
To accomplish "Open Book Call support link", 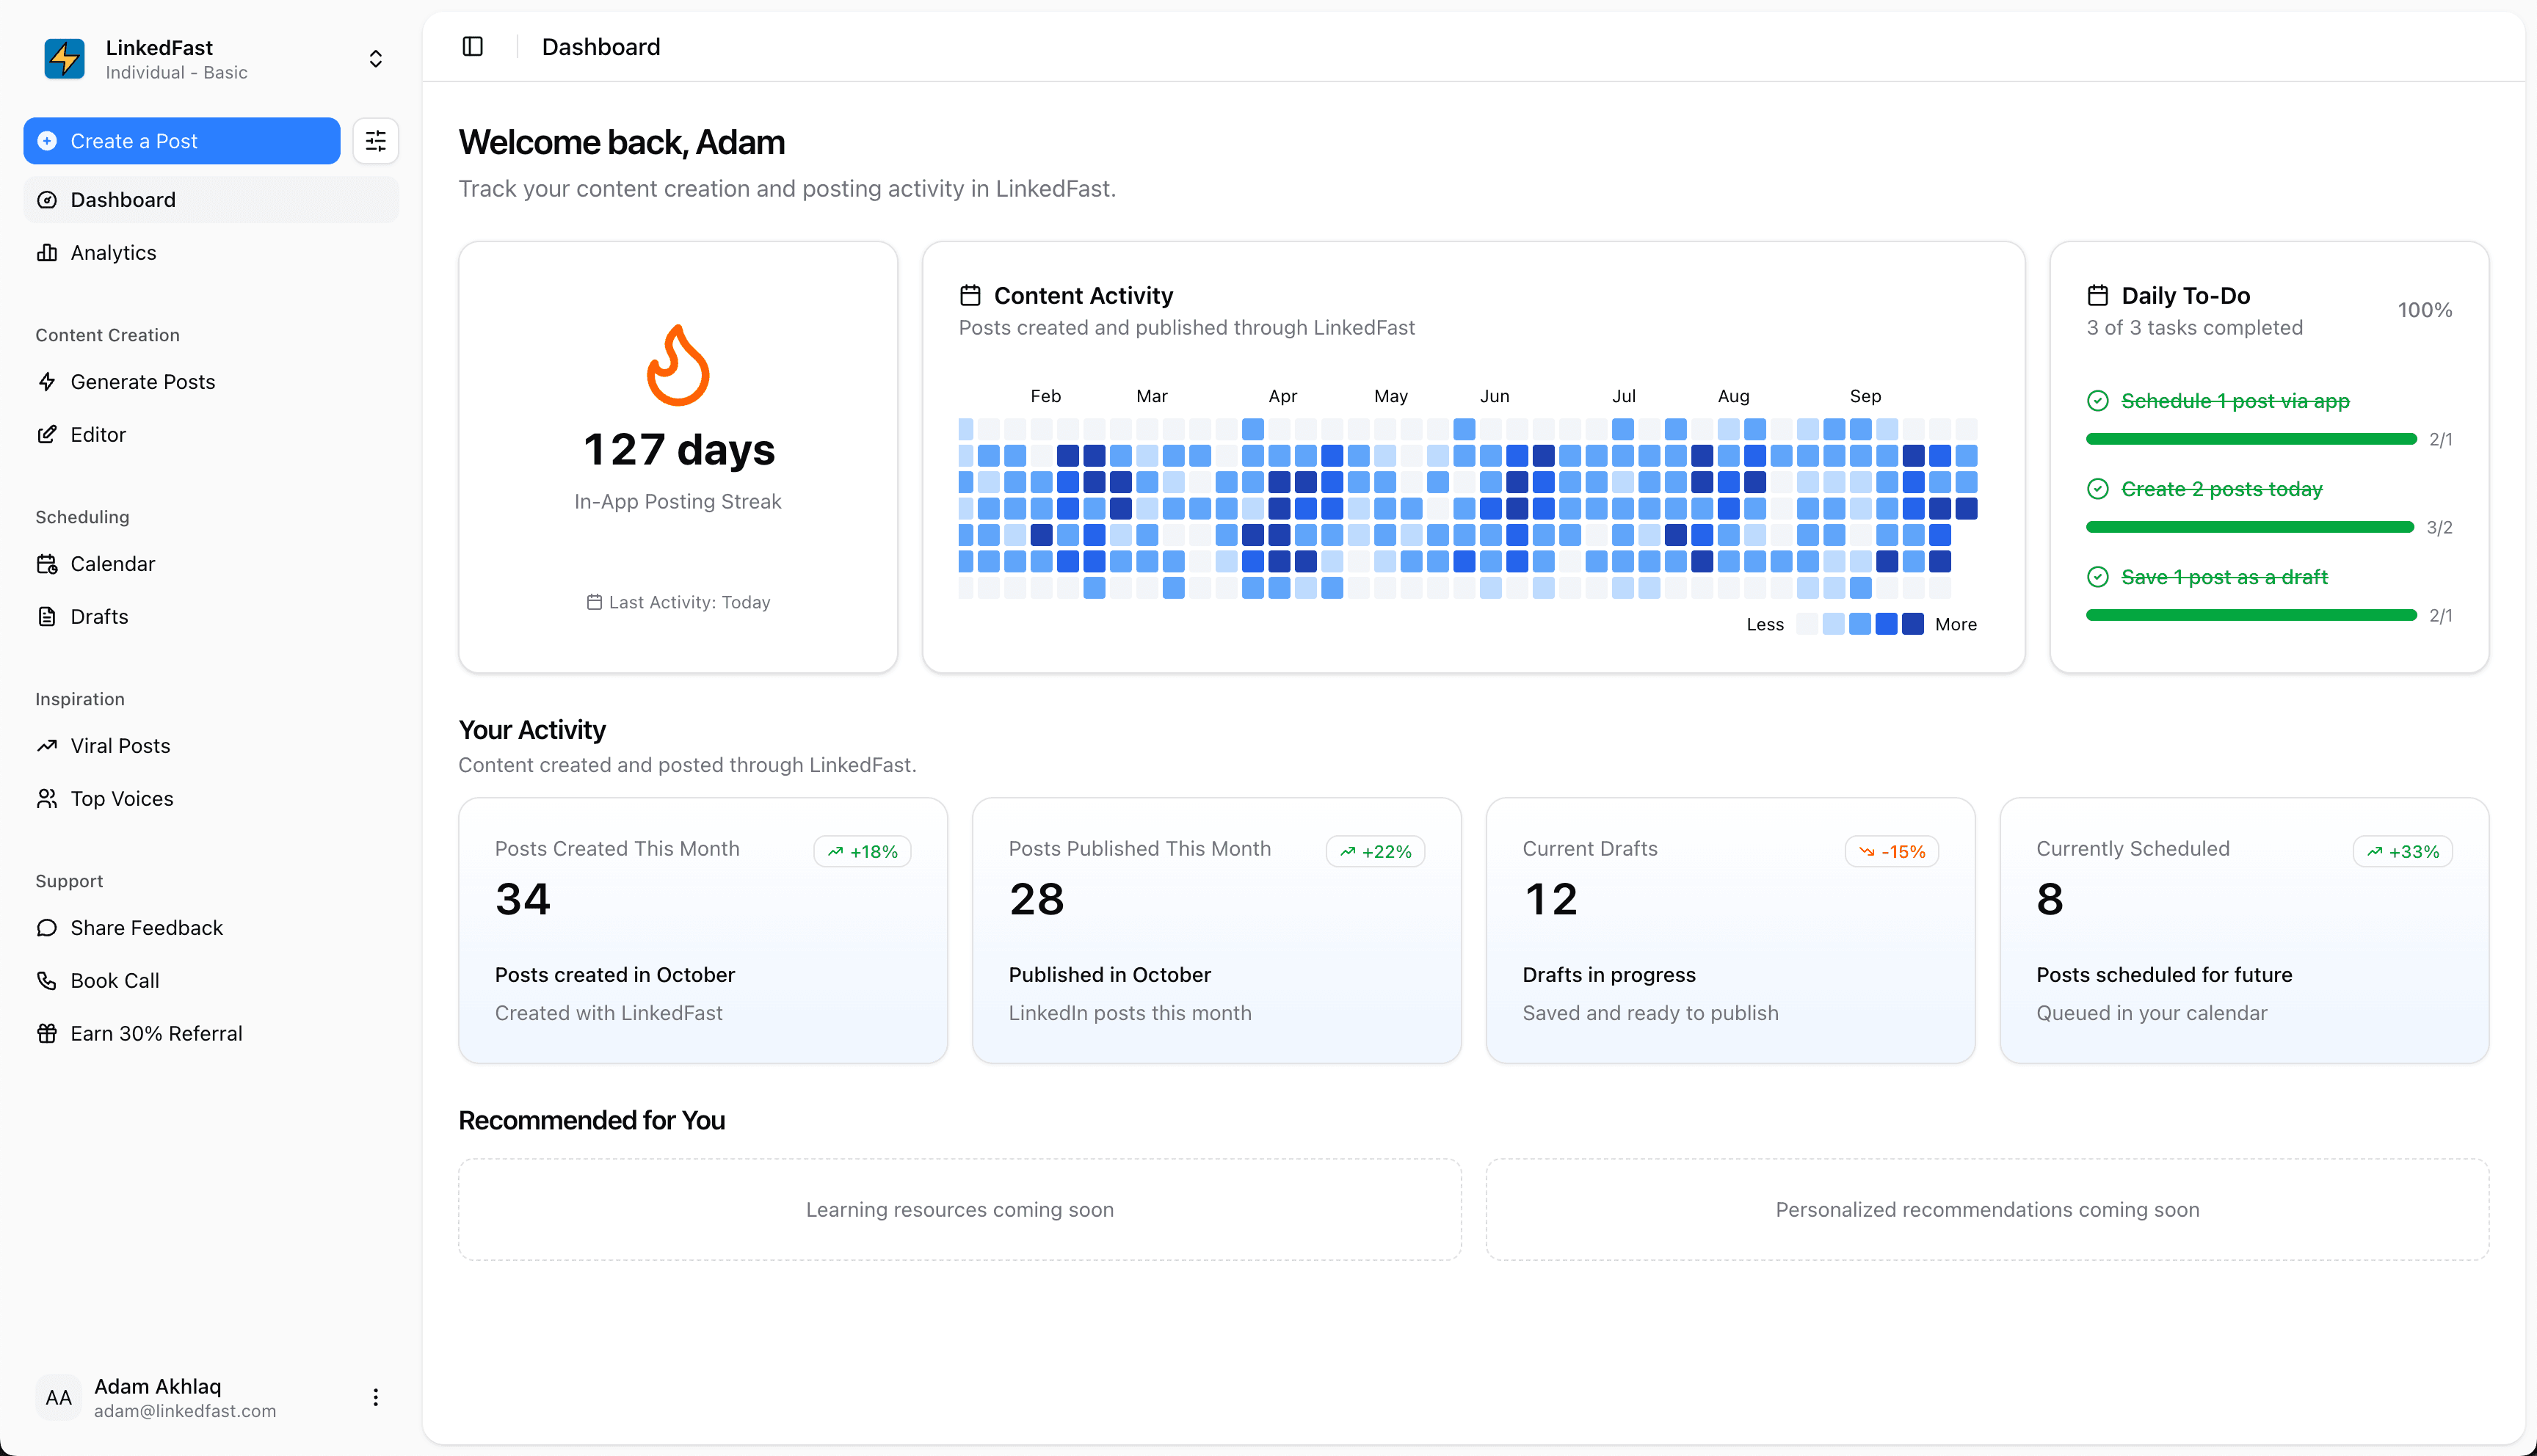I will click(x=114, y=980).
